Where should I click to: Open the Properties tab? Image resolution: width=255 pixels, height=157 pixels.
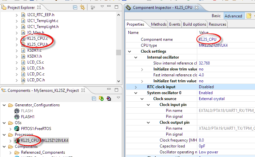[135, 24]
